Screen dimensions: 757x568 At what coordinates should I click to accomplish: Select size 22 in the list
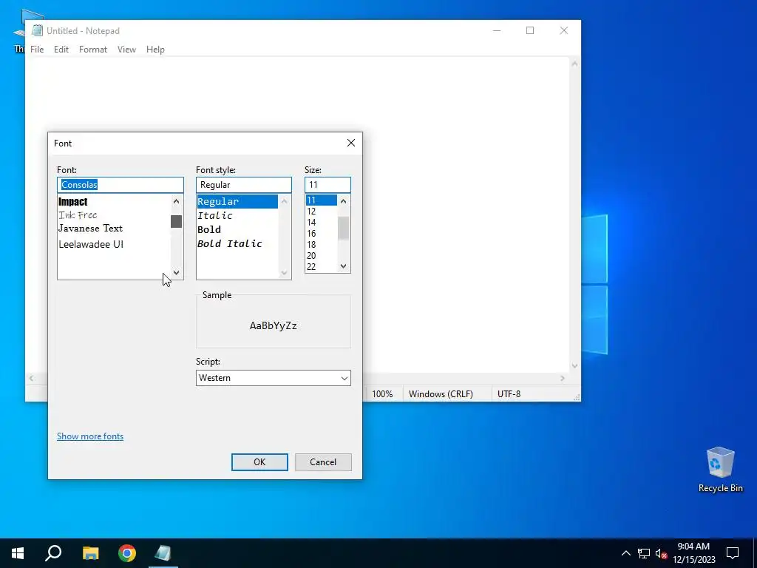[x=321, y=266]
